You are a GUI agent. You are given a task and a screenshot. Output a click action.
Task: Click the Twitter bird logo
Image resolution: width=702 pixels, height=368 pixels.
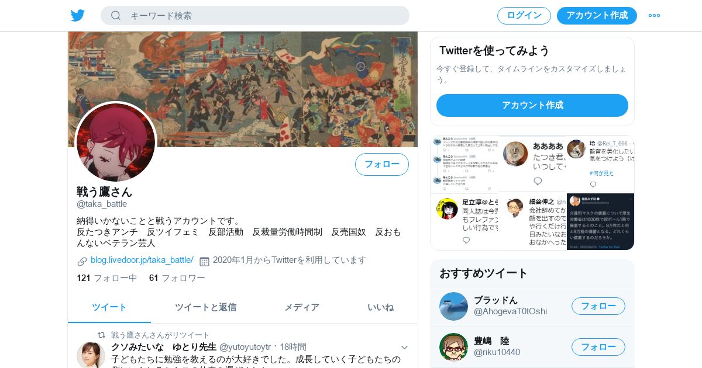coord(78,15)
